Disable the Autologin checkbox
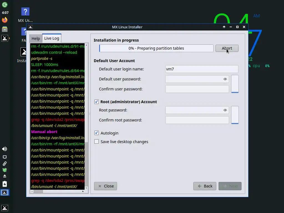This screenshot has width=284, height=213. (x=96, y=133)
